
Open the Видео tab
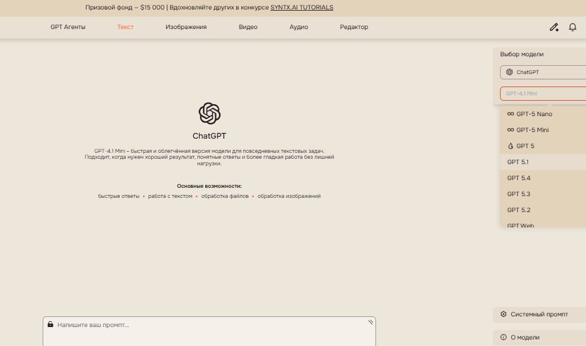point(248,27)
